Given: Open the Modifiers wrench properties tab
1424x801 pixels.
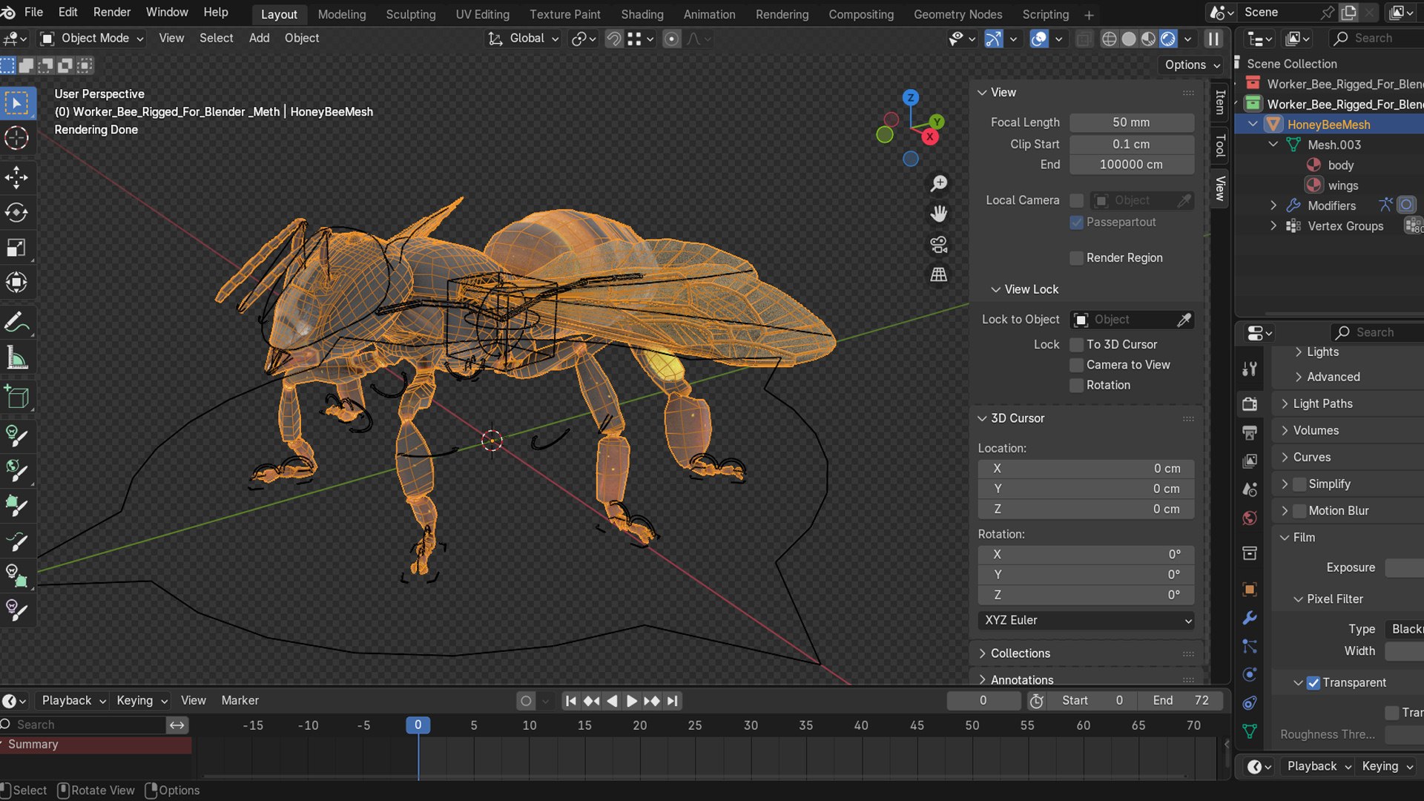Looking at the screenshot, I should (1250, 618).
